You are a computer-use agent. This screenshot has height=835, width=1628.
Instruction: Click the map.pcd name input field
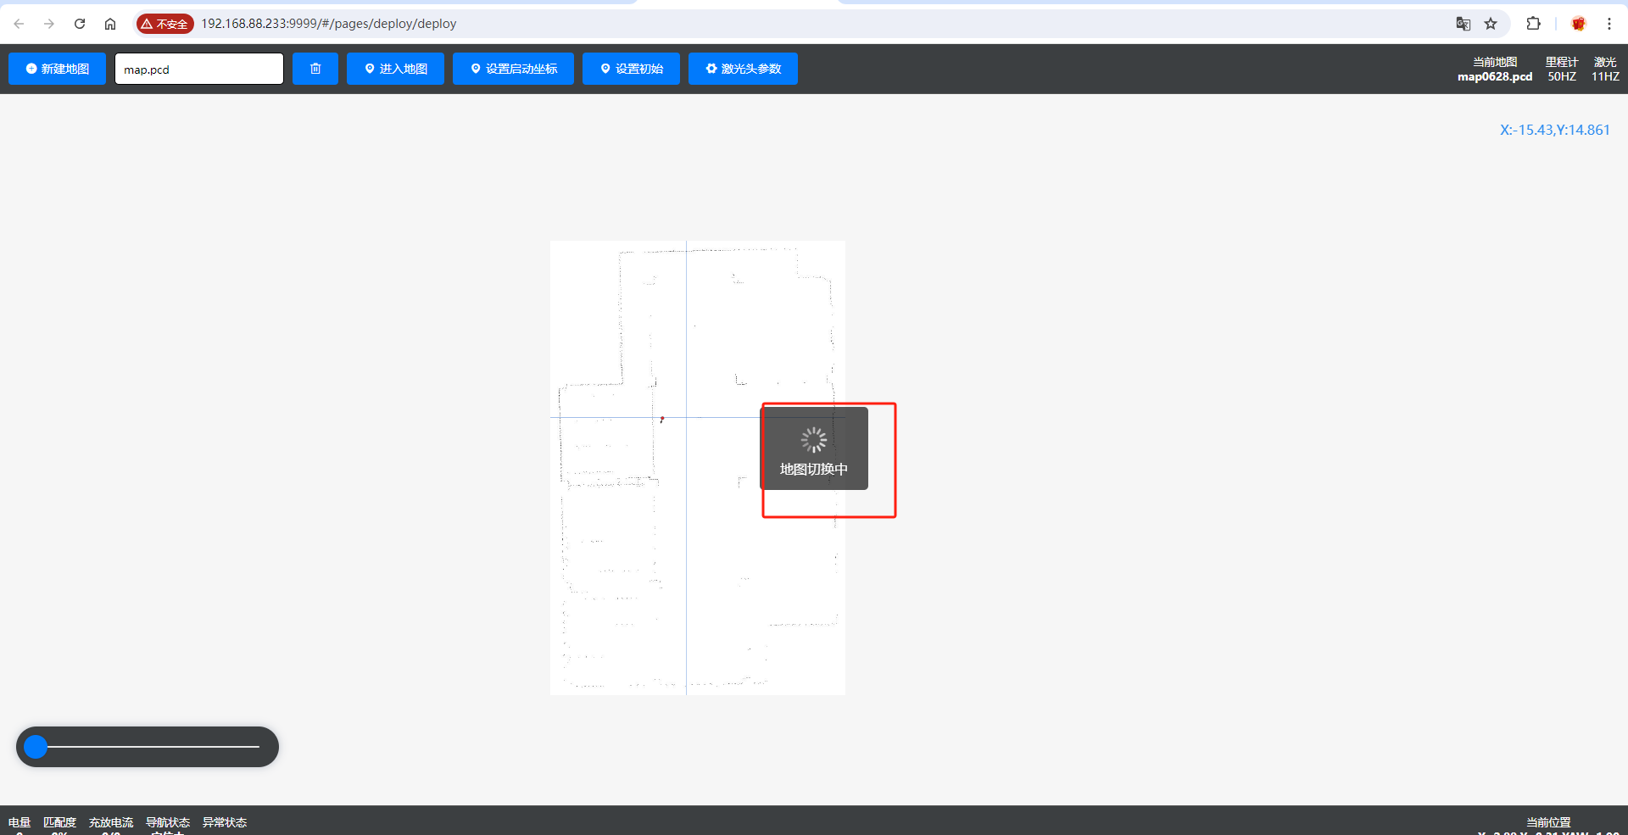199,69
